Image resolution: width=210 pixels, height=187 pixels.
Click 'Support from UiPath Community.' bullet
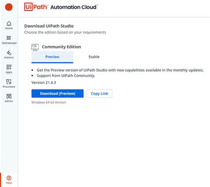click(x=66, y=76)
